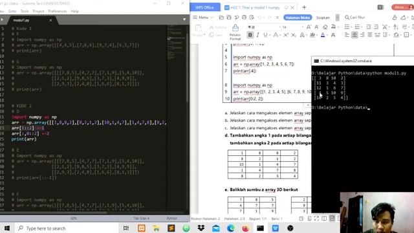
Task: Click the Pelukis Format painter icon
Action: click(235, 28)
